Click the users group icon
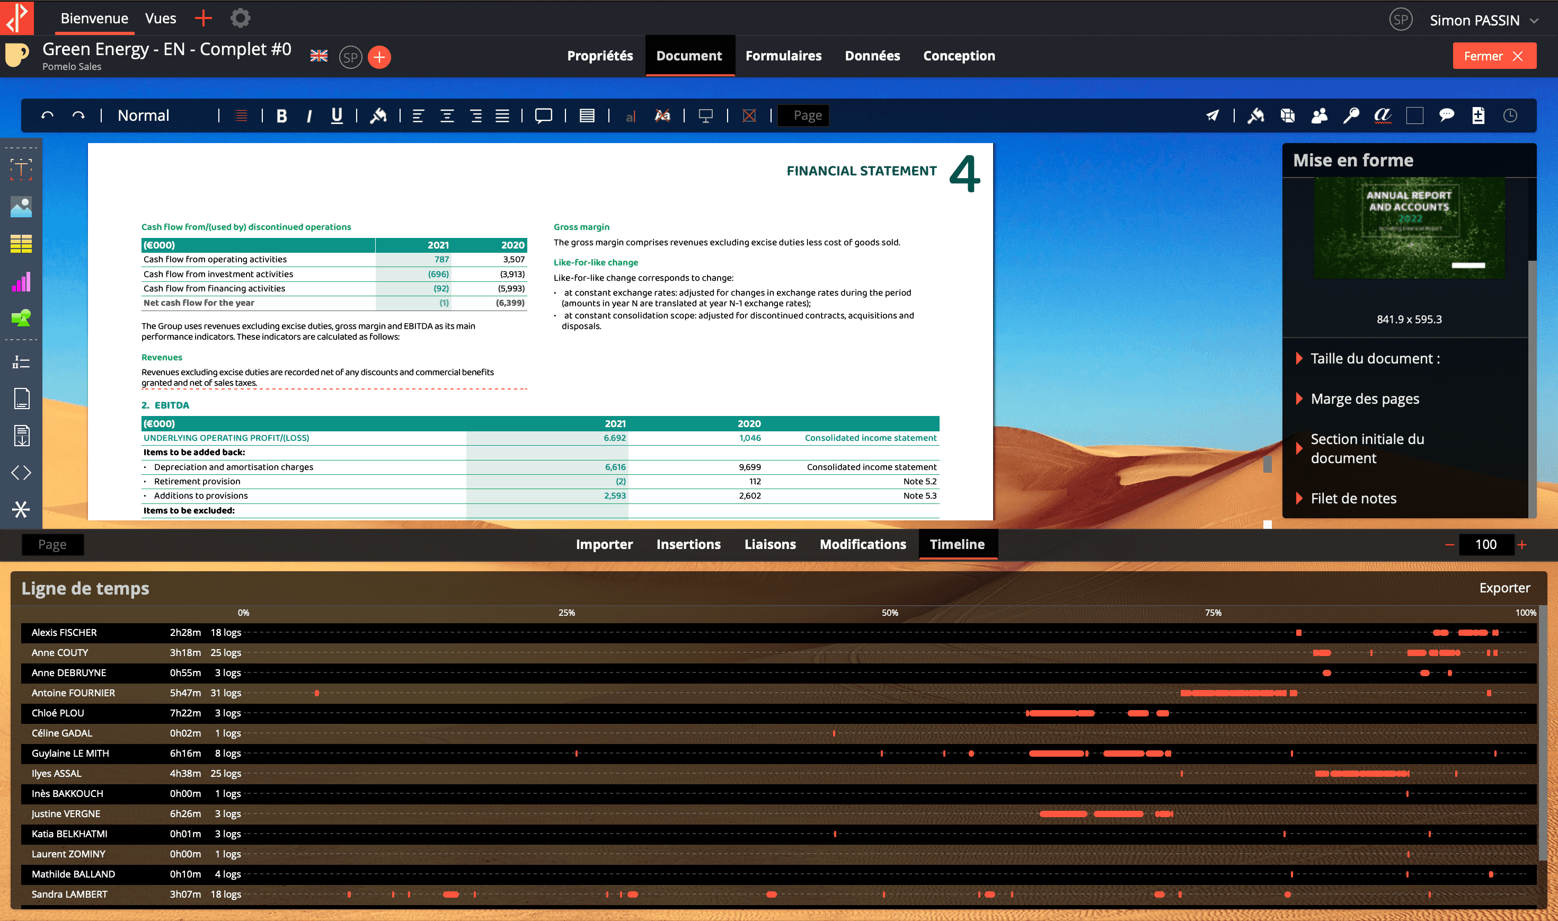Screen dimensions: 1558x921 click(x=1319, y=116)
